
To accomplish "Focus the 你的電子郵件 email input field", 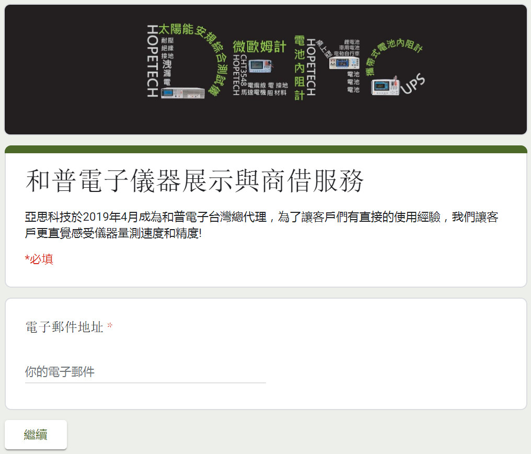I will coord(145,372).
